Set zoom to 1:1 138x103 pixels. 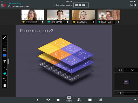[x=120, y=70]
